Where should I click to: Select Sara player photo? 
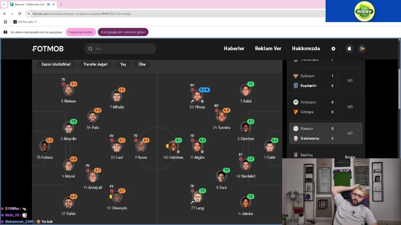(x=221, y=177)
